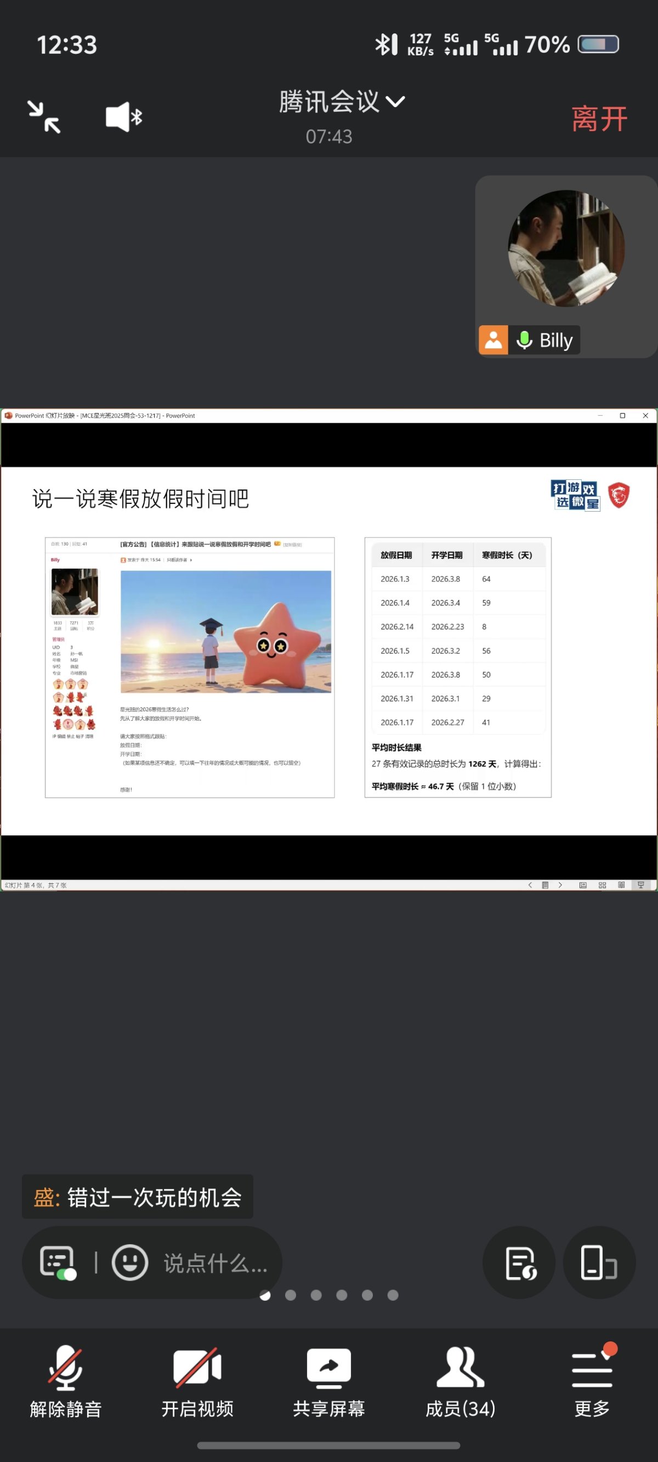Screen dimensions: 658x1462
Task: Tap the 说点什么 chat input field
Action: point(215,1263)
